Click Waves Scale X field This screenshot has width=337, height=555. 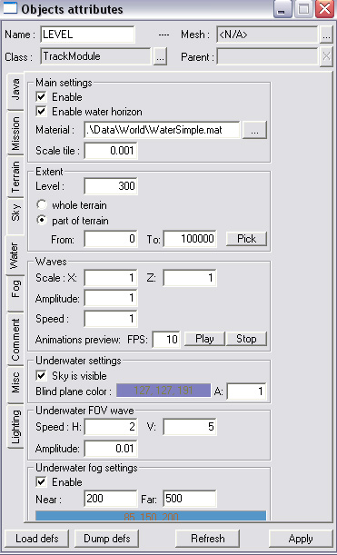click(111, 278)
